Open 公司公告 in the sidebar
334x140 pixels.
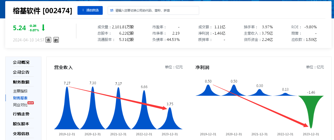[x=21, y=72]
